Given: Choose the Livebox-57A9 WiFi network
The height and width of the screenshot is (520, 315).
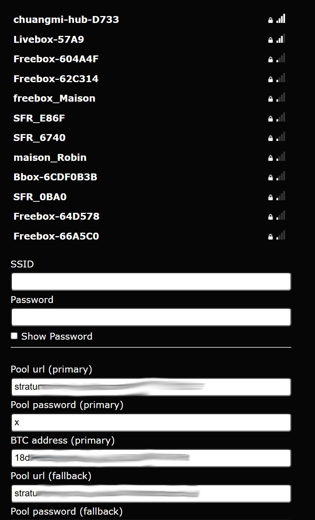Looking at the screenshot, I should tap(48, 39).
